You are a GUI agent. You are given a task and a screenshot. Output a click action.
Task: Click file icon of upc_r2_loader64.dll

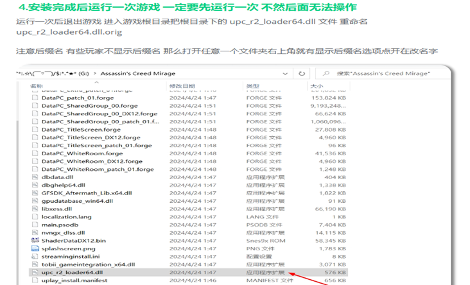pyautogui.click(x=35, y=272)
